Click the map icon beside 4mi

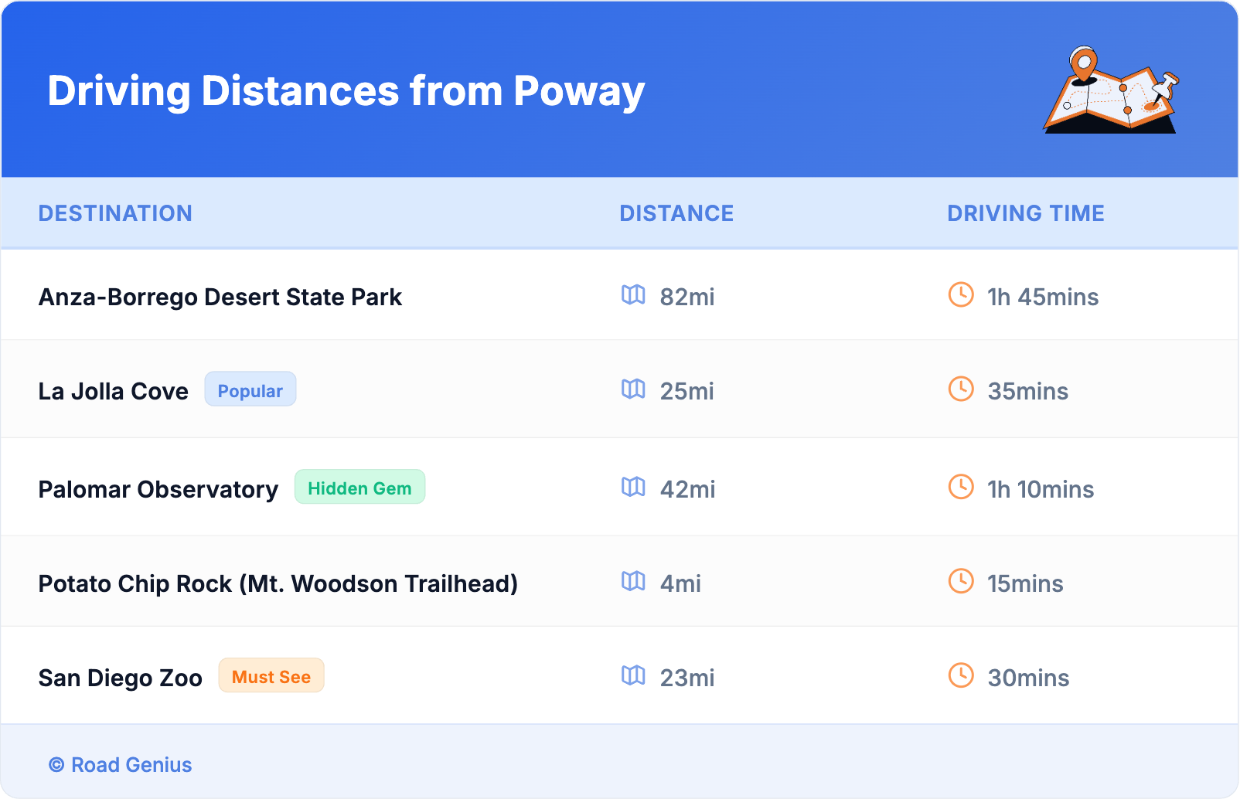(633, 581)
